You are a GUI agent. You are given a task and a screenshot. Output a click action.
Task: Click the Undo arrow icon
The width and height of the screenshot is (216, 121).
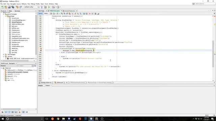17,7
